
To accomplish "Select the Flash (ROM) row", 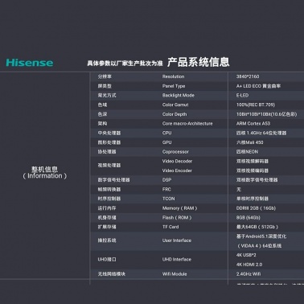I will 197,218.
